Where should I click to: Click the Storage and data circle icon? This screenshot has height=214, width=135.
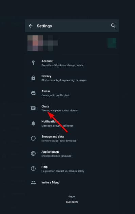(x=33, y=138)
